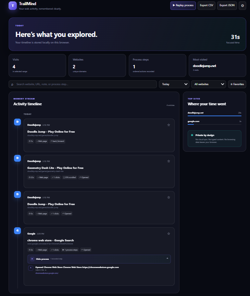250x296 pixels.
Task: Show only Favorites
Action: point(237,84)
